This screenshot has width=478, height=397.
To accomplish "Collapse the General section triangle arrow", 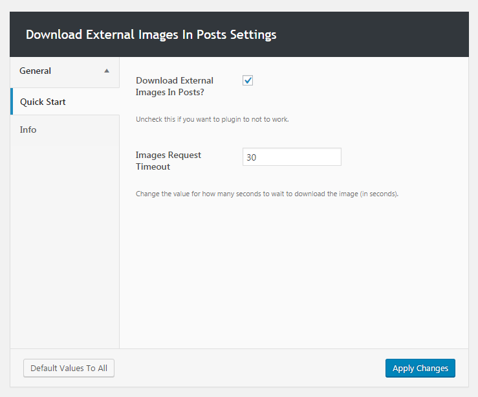I will coord(107,71).
